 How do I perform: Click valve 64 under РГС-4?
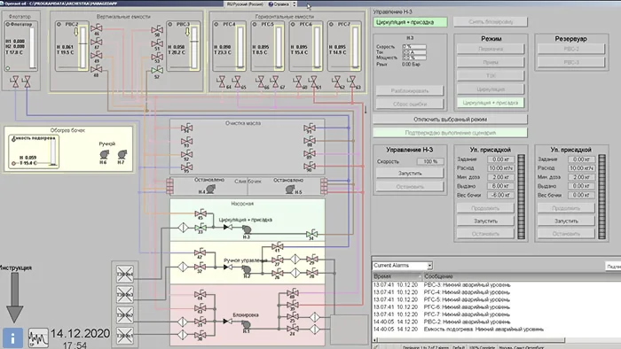pyautogui.click(x=222, y=81)
